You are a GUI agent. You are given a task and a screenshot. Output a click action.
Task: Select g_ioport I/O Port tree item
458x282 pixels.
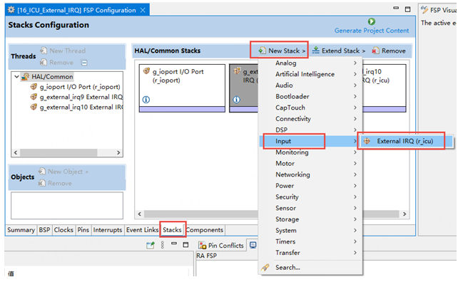pyautogui.click(x=80, y=87)
